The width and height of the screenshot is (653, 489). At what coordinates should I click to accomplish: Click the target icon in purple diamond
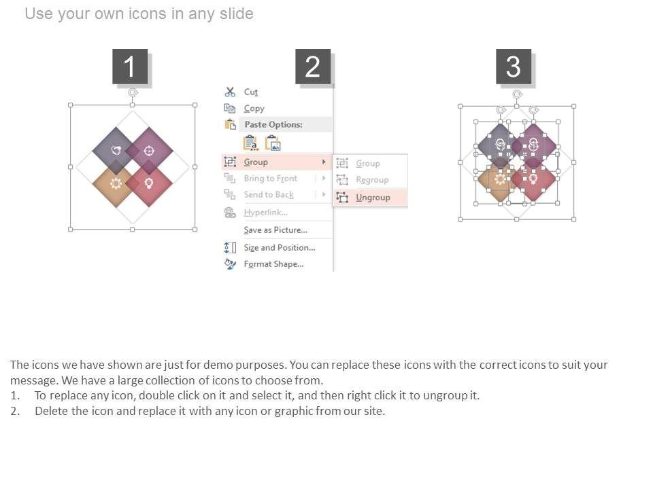[x=149, y=150]
